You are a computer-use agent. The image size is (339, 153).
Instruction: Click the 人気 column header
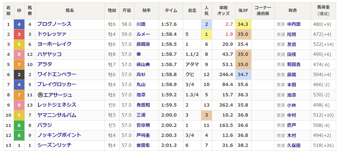(206, 11)
